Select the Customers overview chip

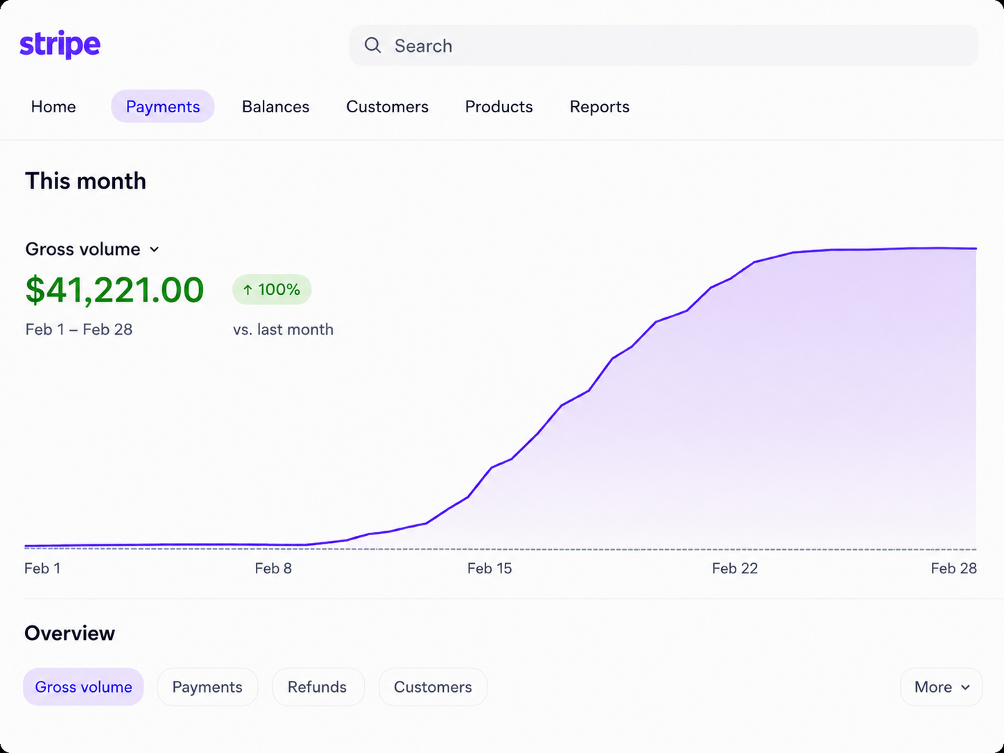coord(433,687)
